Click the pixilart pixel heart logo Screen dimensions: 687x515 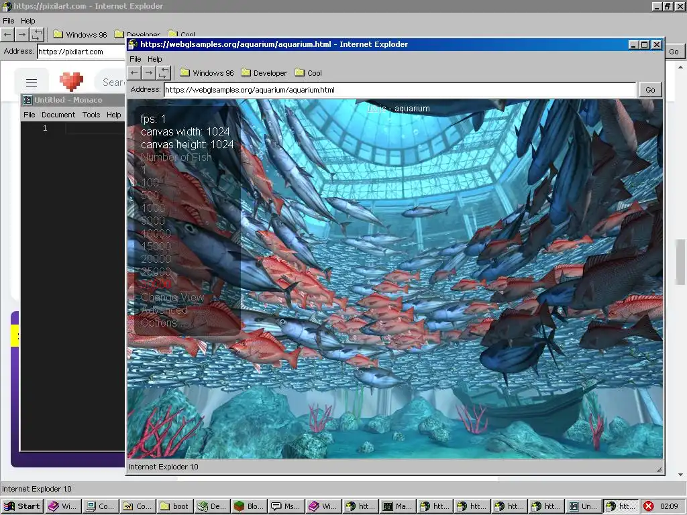click(x=71, y=82)
